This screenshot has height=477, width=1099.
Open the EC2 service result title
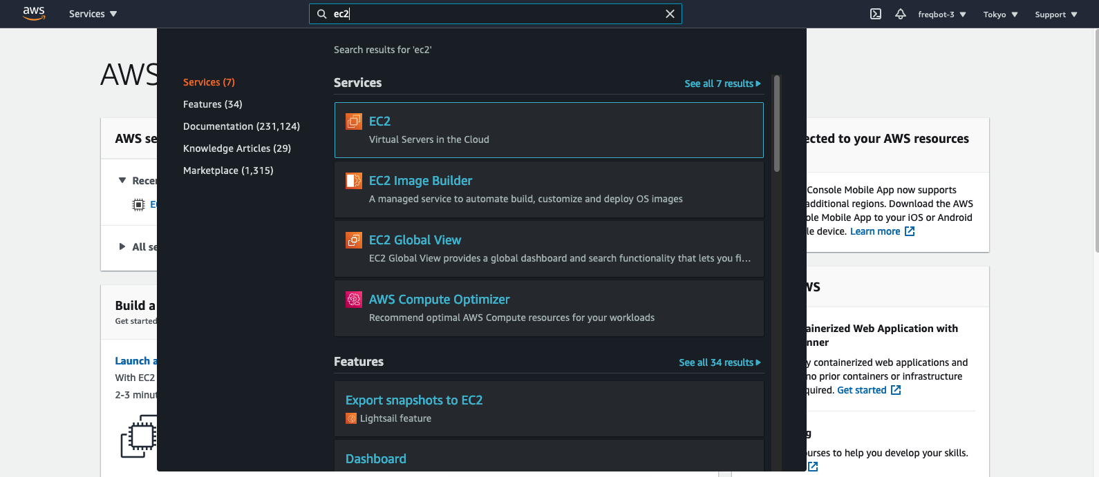pos(379,121)
